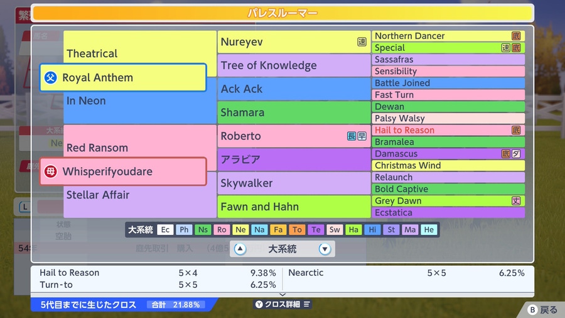
Task: Select アラビア ancestor
Action: tap(294, 160)
